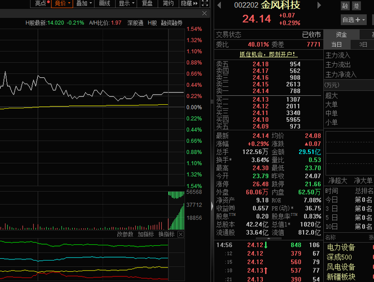The height and width of the screenshot is (282, 374).
Task: Open the 显示 display dropdown
Action: tap(126, 3)
